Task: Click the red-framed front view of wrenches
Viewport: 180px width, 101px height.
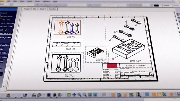Action: click(67, 27)
